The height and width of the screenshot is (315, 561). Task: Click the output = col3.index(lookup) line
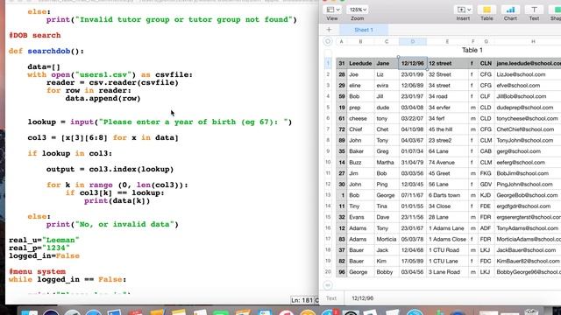click(x=110, y=169)
